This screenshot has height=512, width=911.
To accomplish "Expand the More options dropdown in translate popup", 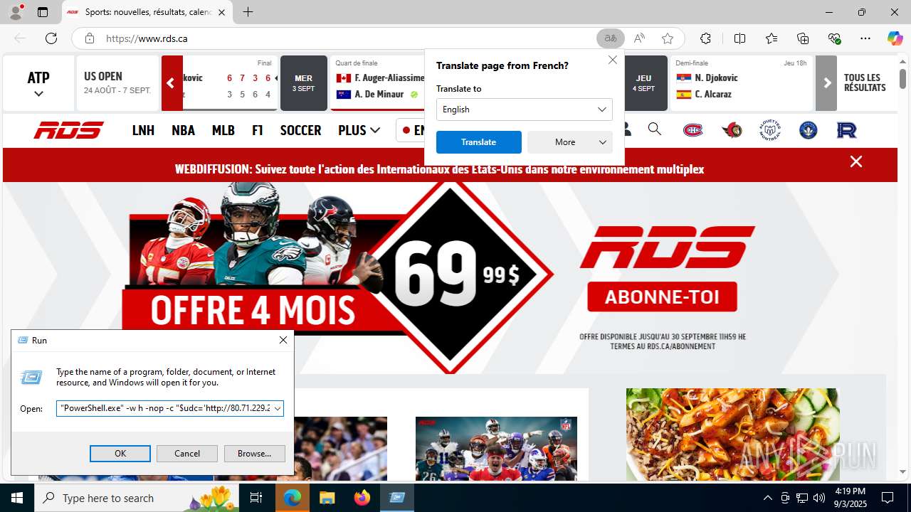I will coord(570,142).
